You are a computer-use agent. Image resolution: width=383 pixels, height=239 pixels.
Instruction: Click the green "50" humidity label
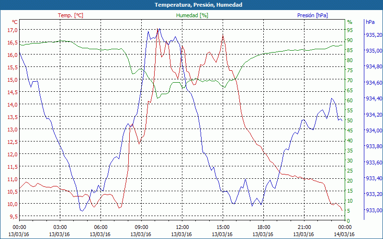350,120
